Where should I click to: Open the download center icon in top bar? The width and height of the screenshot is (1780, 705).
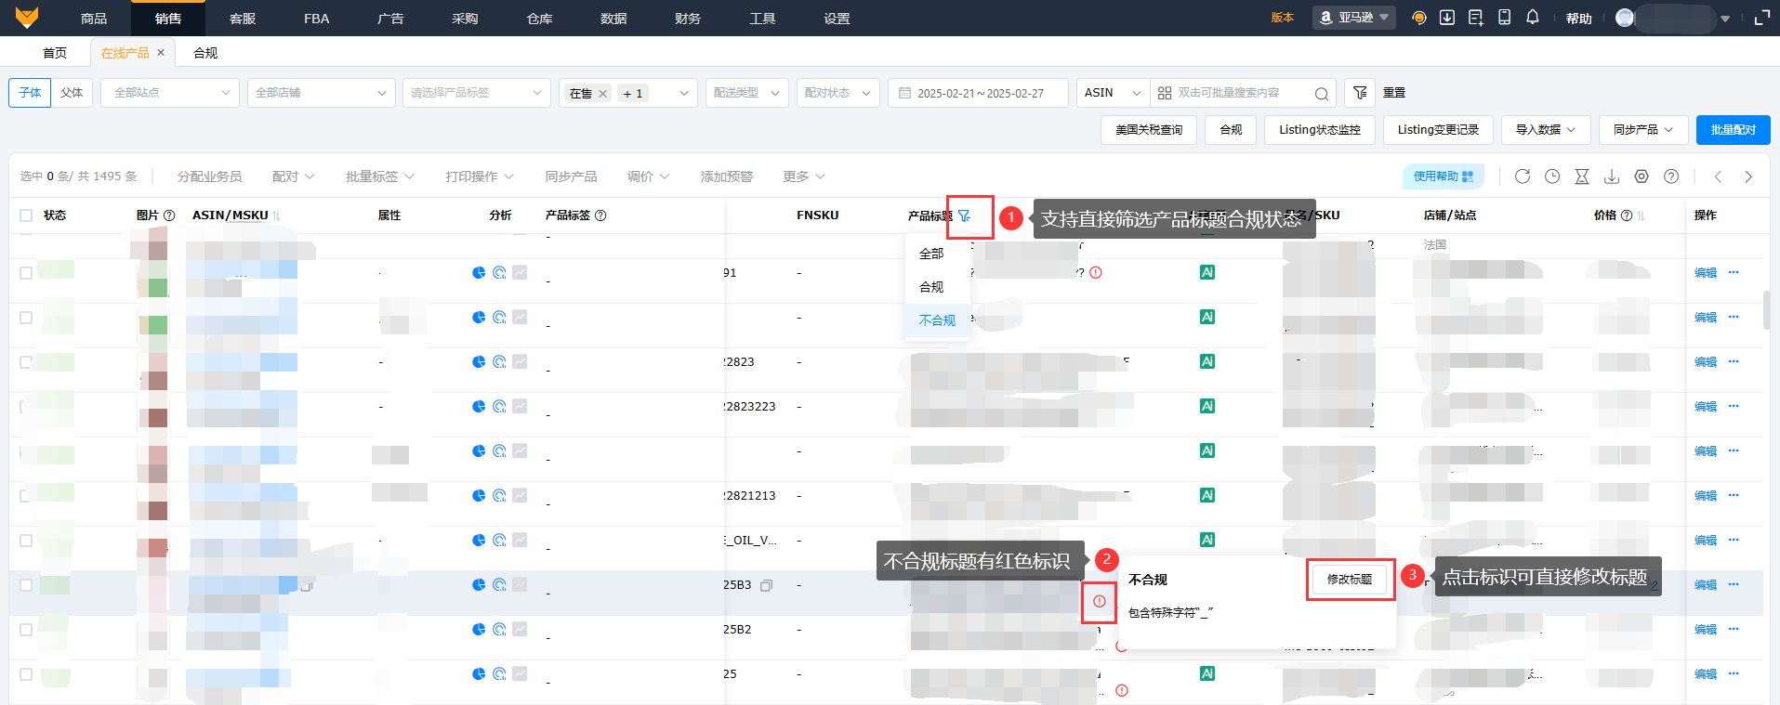tap(1447, 18)
